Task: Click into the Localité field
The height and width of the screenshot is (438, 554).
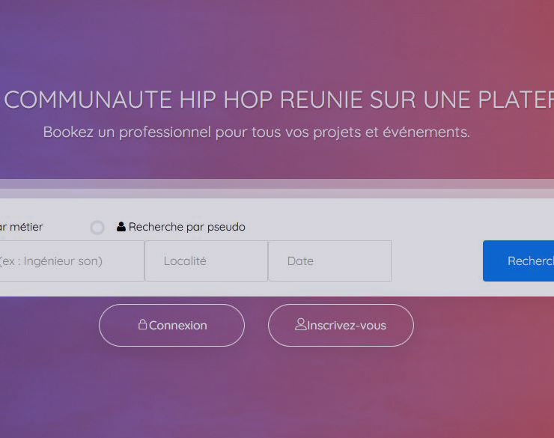Action: coord(206,261)
